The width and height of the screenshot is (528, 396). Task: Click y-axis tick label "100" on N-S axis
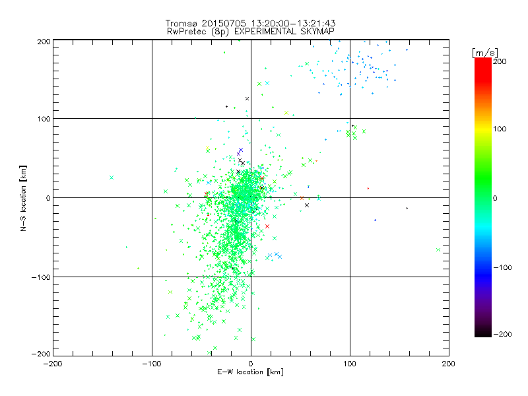click(44, 119)
